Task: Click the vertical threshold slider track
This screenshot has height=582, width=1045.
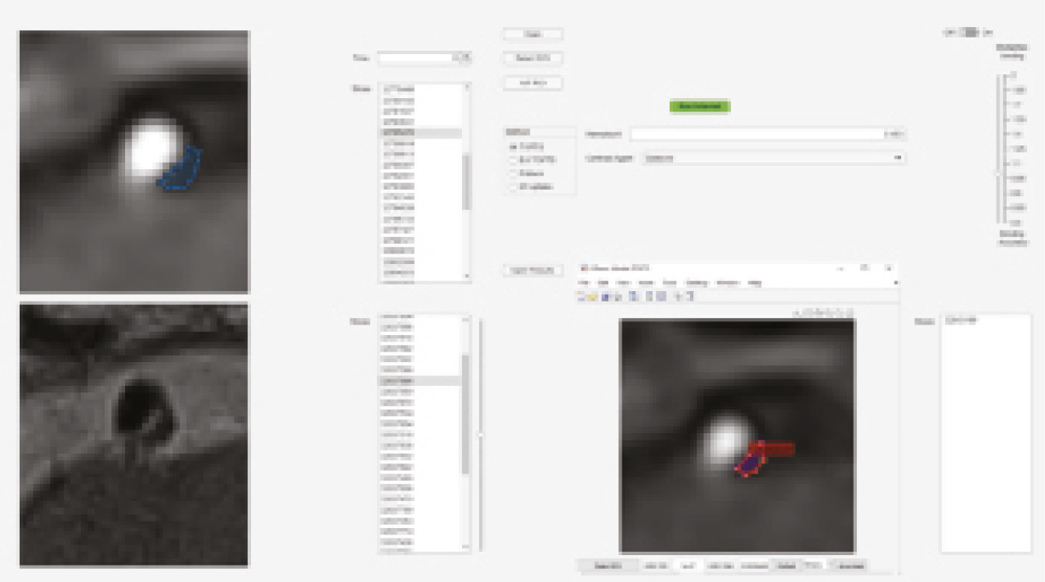Action: [998, 147]
